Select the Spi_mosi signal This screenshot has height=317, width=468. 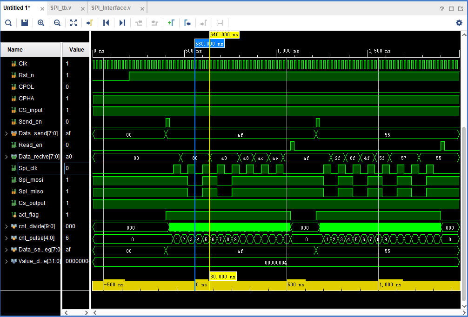click(x=30, y=180)
